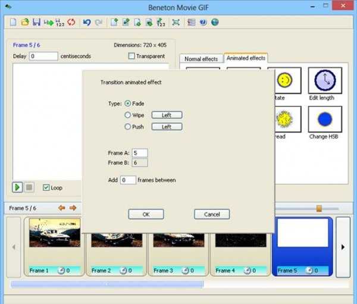Click the clock delay icon on Frame 1
The image size is (357, 304).
point(61,271)
